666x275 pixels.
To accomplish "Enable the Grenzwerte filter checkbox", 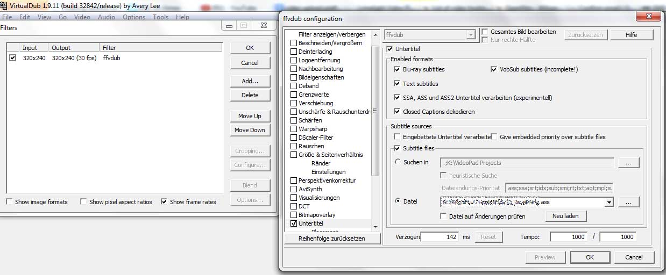I will click(x=294, y=95).
